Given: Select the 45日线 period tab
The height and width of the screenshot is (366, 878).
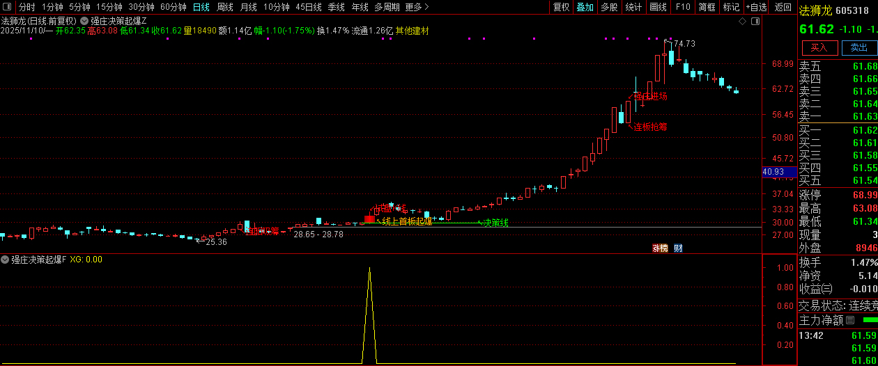Looking at the screenshot, I should pos(309,7).
